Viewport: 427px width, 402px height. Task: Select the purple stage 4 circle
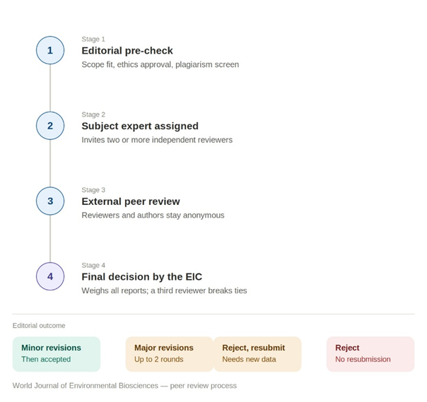tap(50, 276)
